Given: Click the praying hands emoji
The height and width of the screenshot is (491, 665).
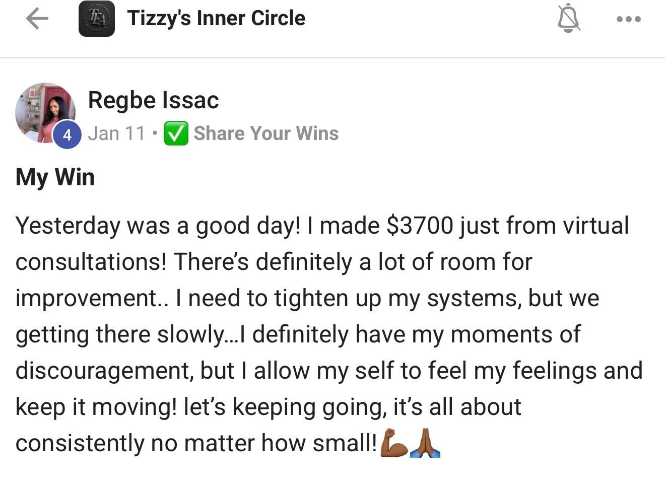Looking at the screenshot, I should pos(425,443).
